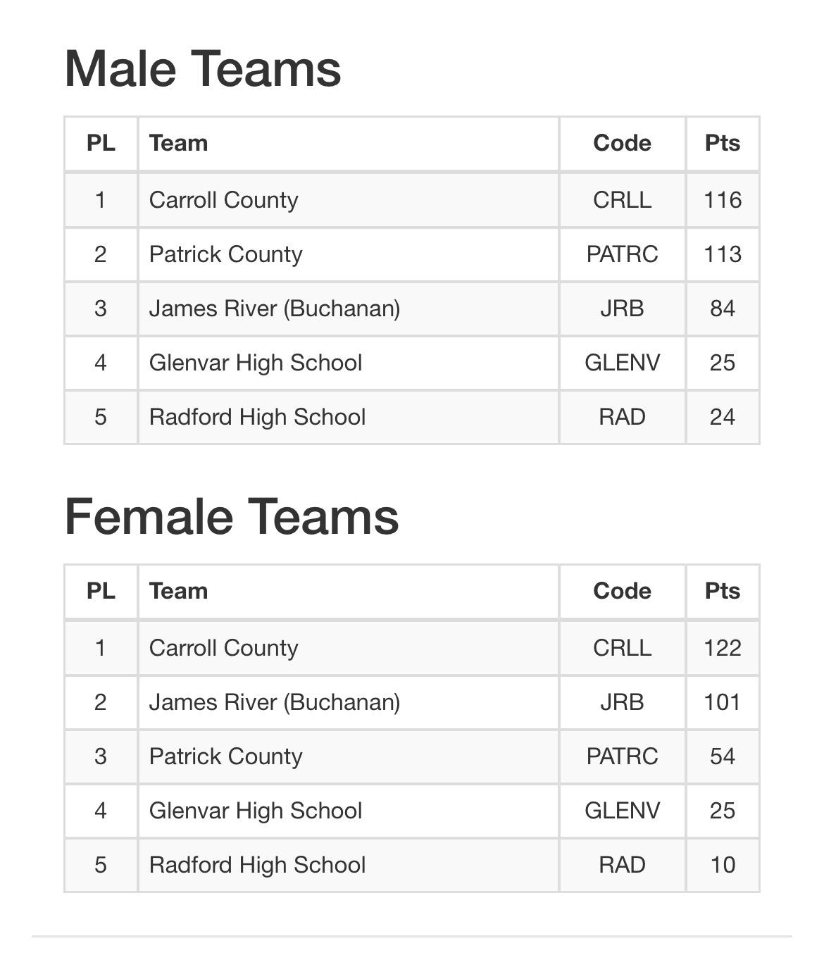The image size is (824, 960).
Task: Click the GLENV code in Female Teams table
Action: tap(622, 811)
